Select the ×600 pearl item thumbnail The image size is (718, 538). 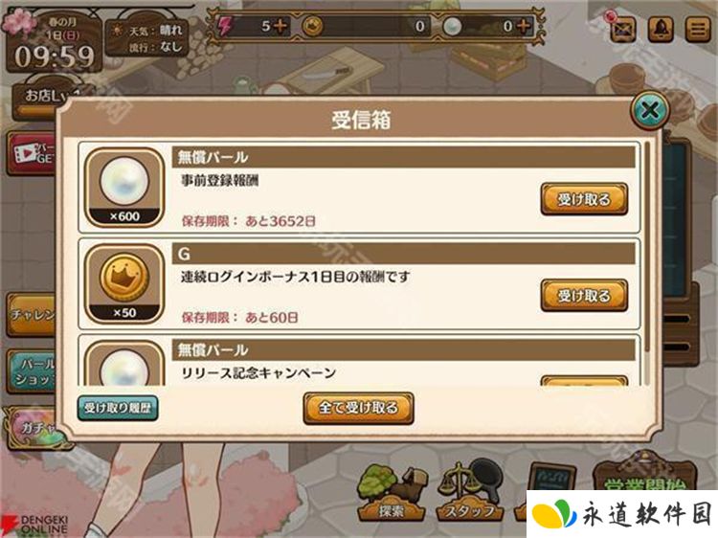(124, 188)
